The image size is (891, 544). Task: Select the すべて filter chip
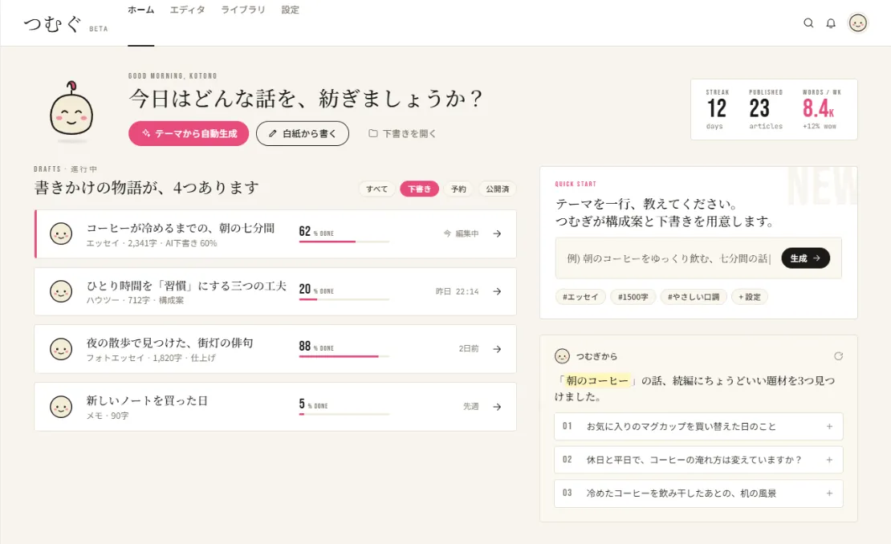coord(376,189)
